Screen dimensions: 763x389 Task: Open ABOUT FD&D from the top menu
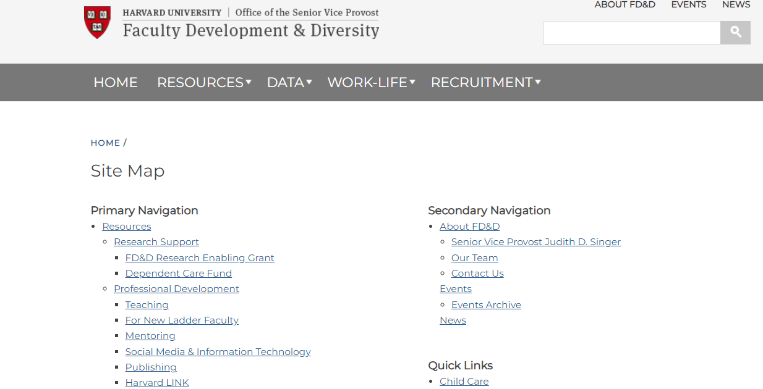pos(624,4)
